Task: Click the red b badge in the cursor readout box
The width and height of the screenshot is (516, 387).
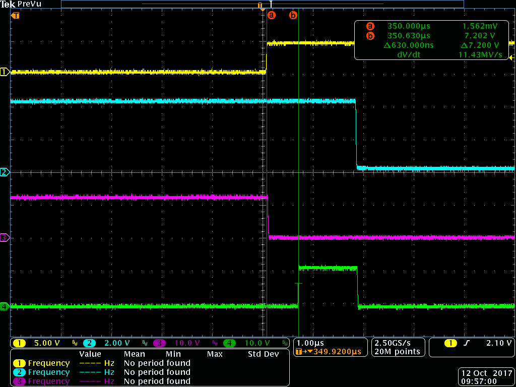Action: (370, 36)
